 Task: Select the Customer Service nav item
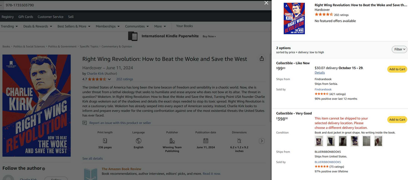(51, 17)
